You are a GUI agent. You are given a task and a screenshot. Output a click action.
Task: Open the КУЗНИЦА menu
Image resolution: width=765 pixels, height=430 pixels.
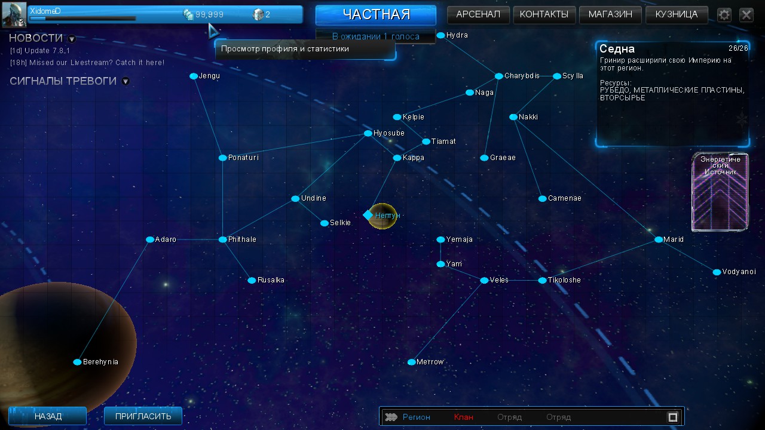point(677,15)
